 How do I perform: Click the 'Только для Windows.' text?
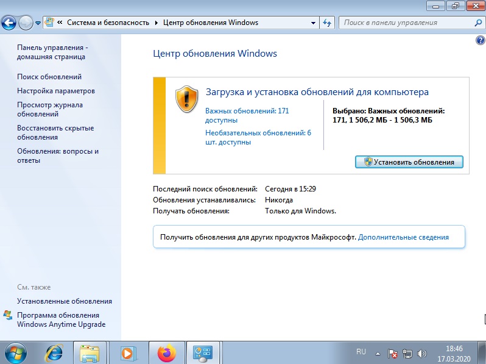(300, 211)
